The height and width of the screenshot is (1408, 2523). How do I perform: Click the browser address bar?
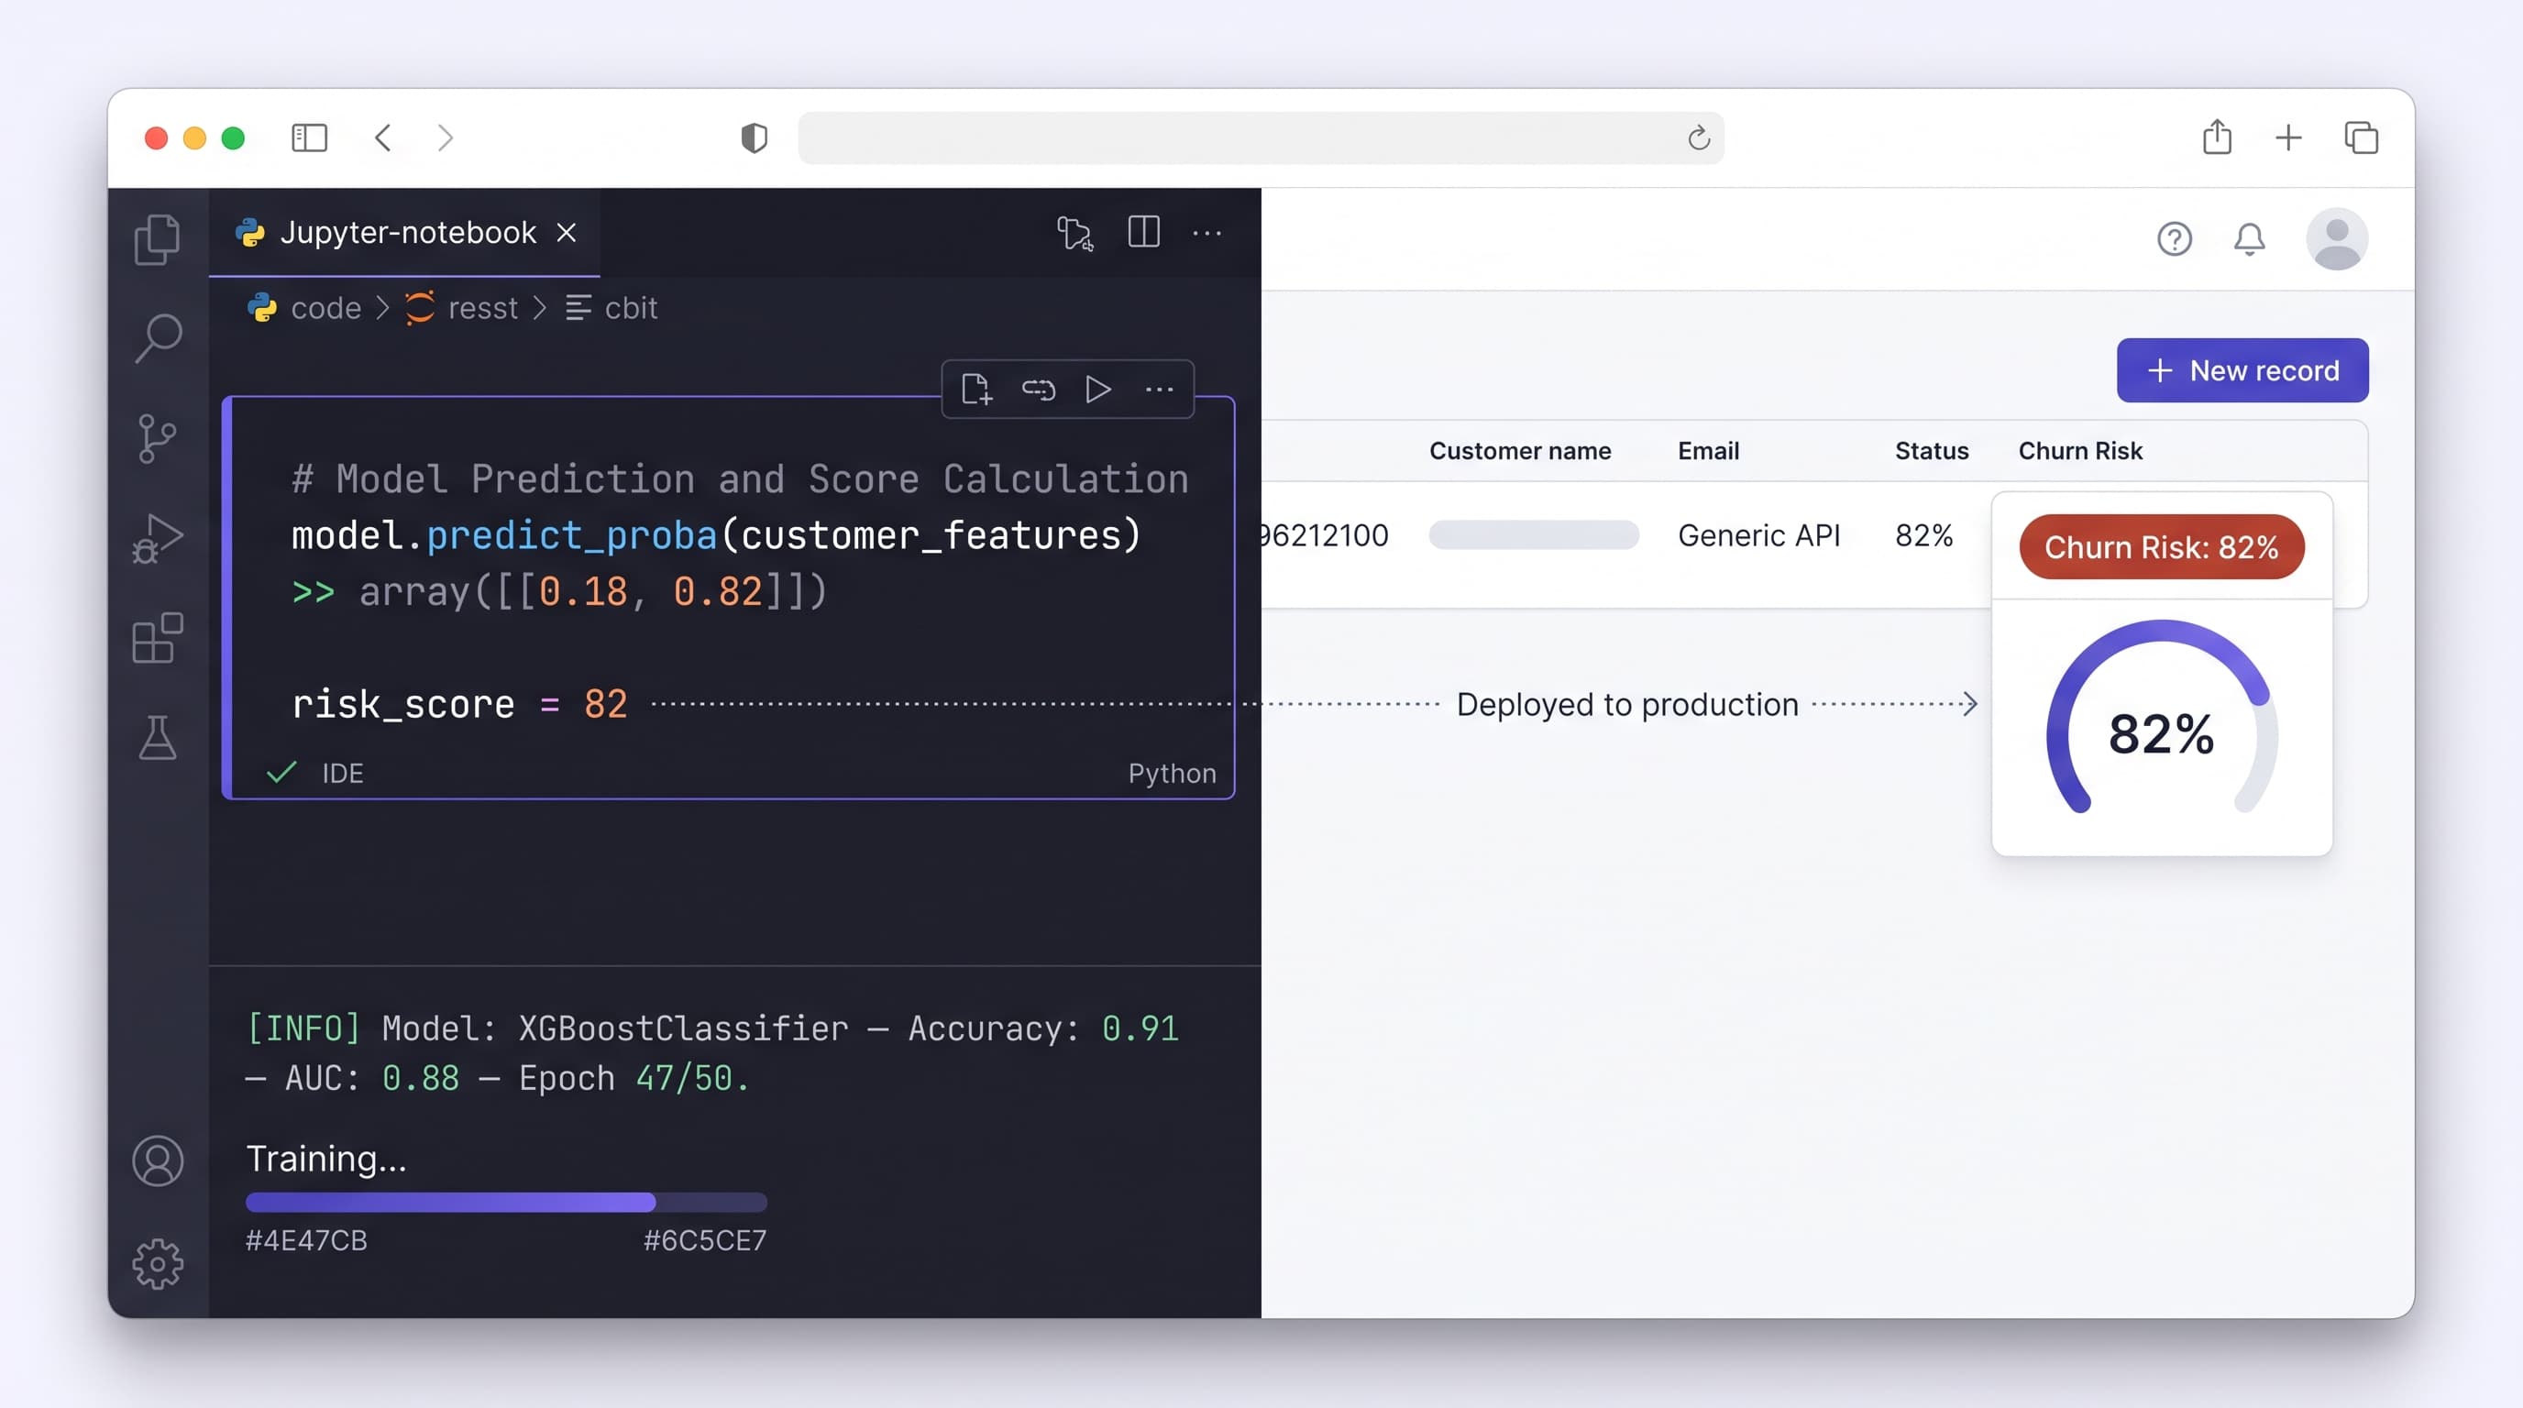pyautogui.click(x=1261, y=138)
